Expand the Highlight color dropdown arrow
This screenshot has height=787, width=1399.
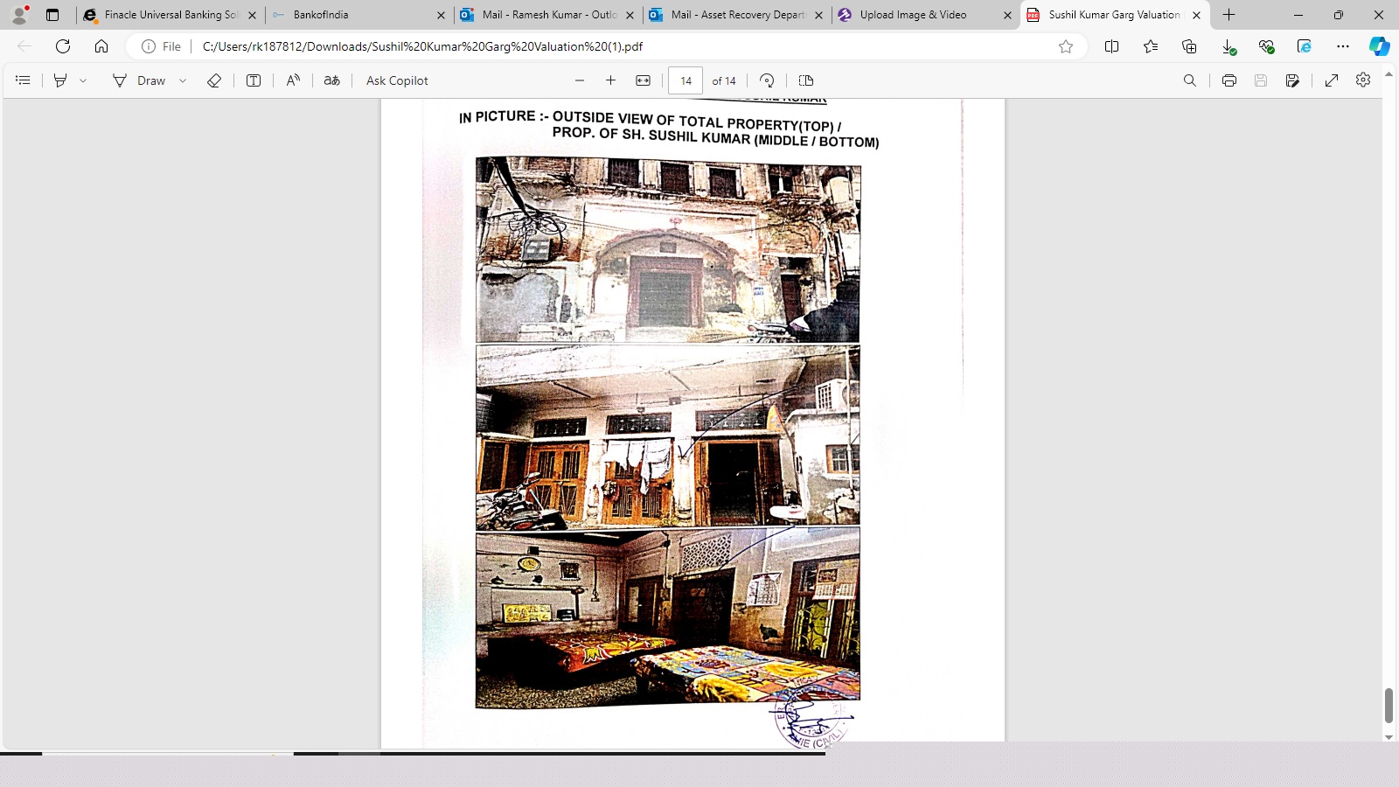(x=83, y=80)
